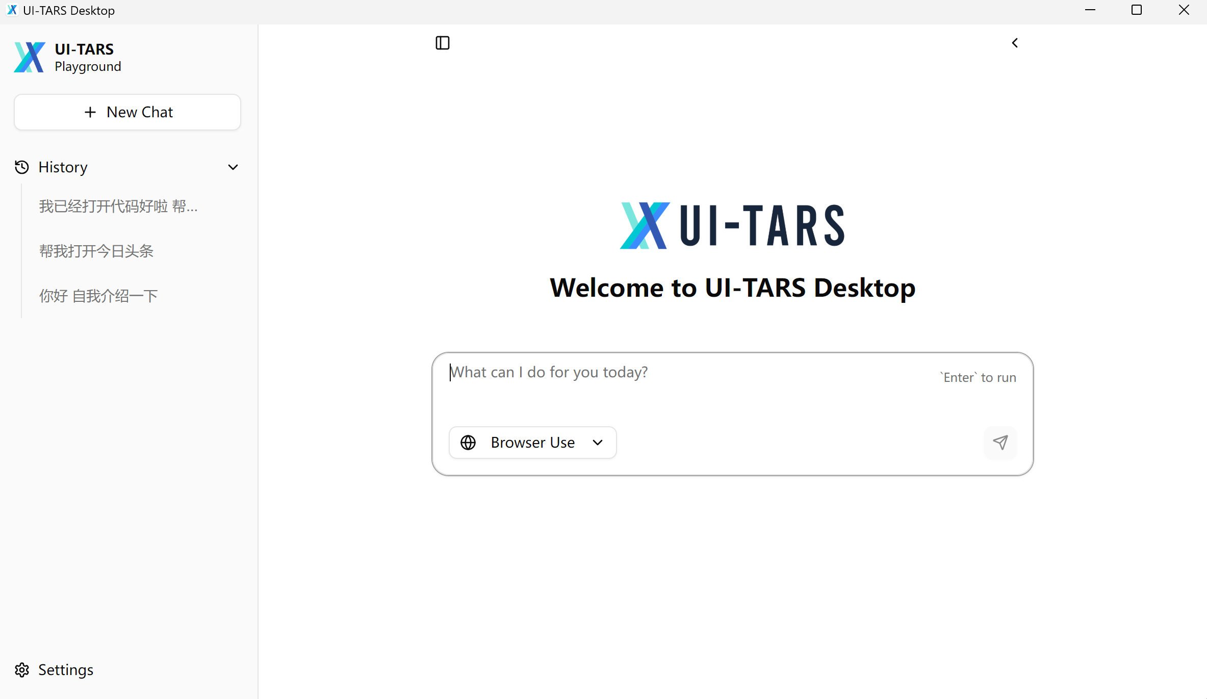Viewport: 1207px width, 699px height.
Task: Click the Settings gear icon
Action: [22, 669]
